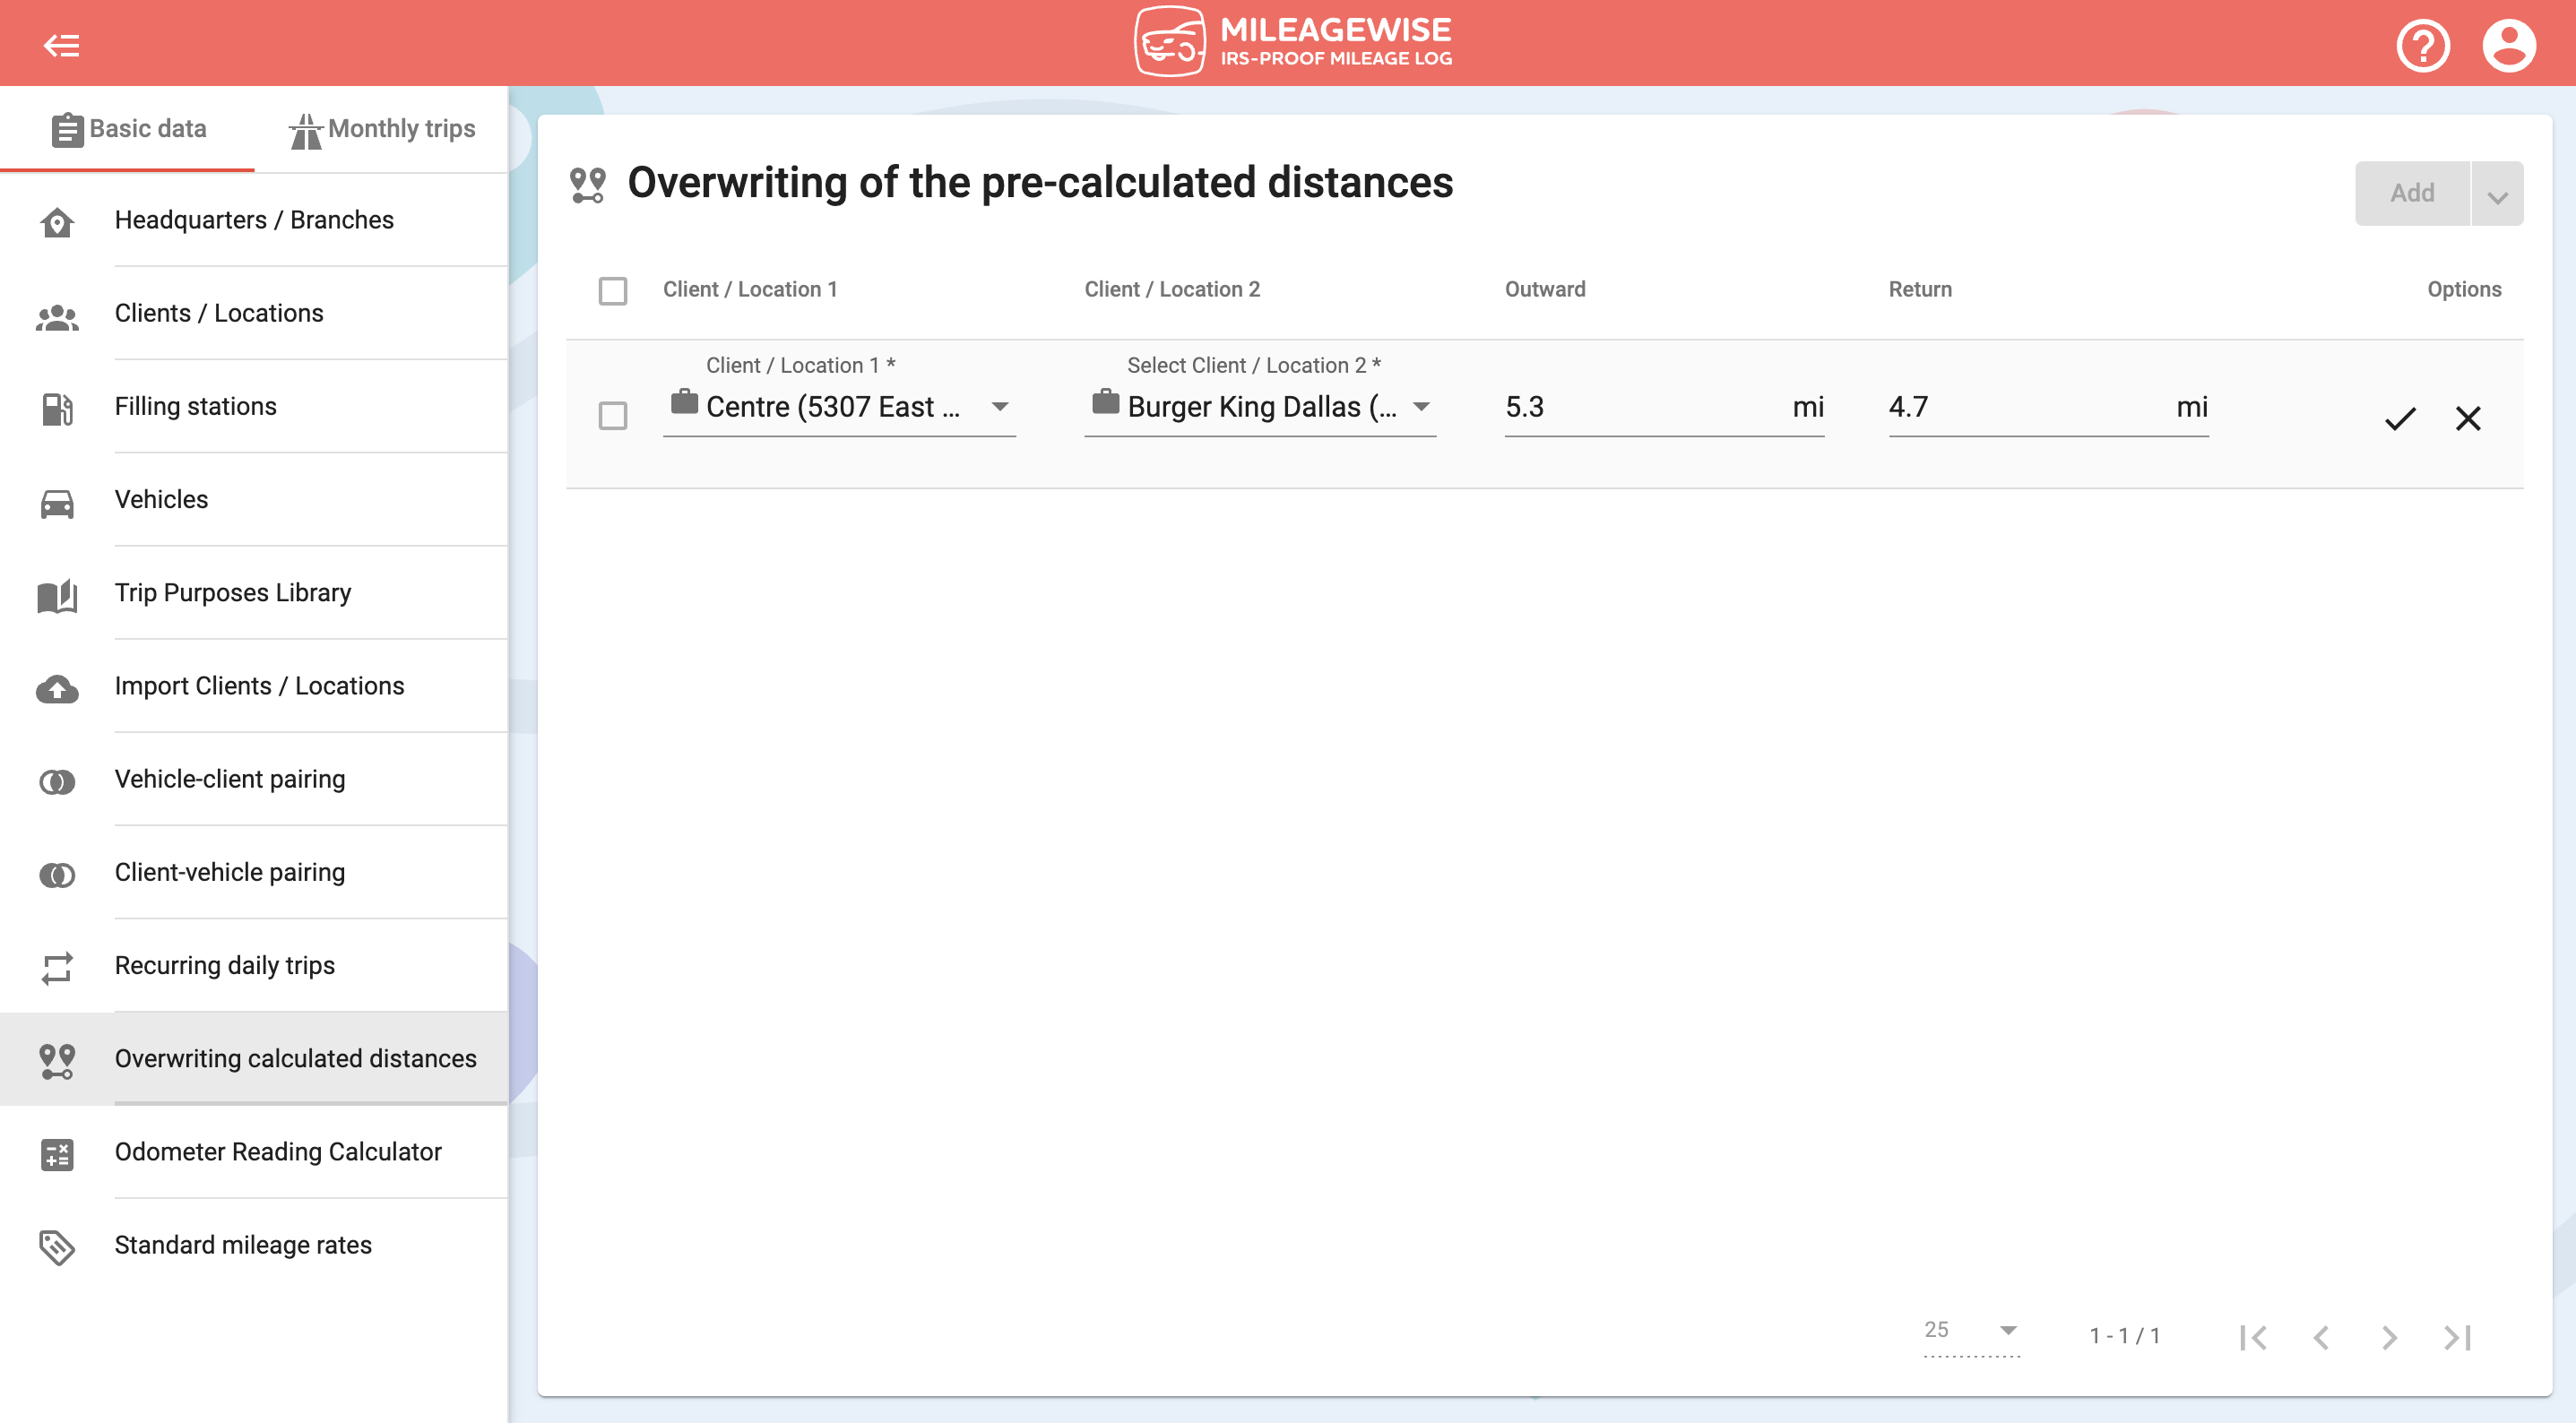Check the Centre row checkbox
The height and width of the screenshot is (1423, 2576).
612,415
